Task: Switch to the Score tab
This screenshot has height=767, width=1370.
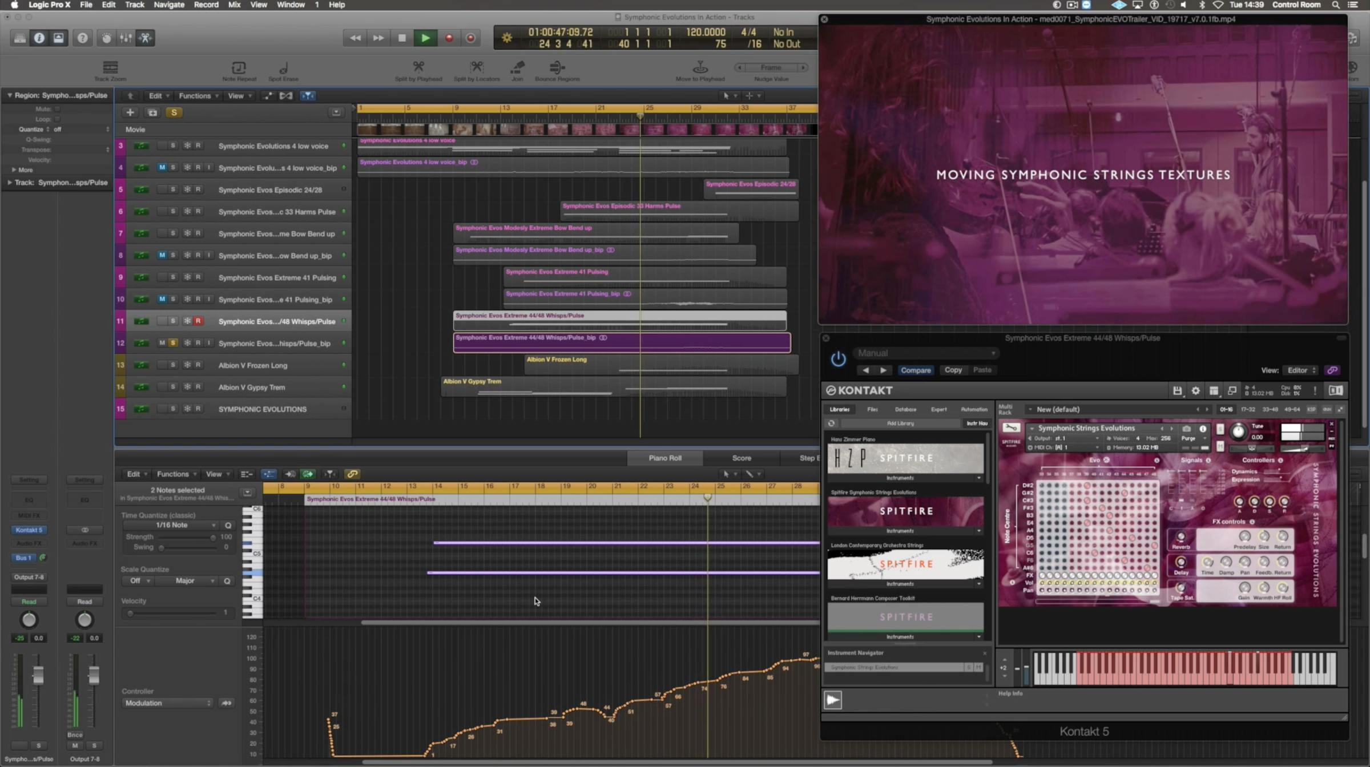Action: coord(741,458)
